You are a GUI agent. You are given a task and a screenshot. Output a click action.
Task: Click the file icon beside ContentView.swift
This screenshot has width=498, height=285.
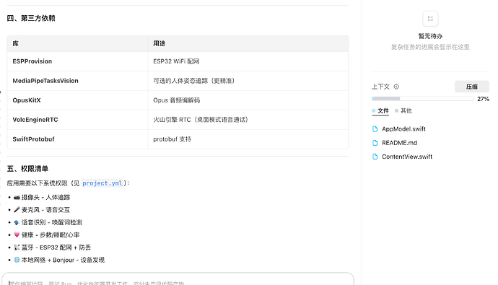pyautogui.click(x=375, y=157)
